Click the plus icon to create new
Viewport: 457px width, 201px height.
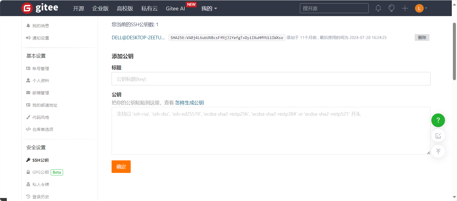[405, 8]
